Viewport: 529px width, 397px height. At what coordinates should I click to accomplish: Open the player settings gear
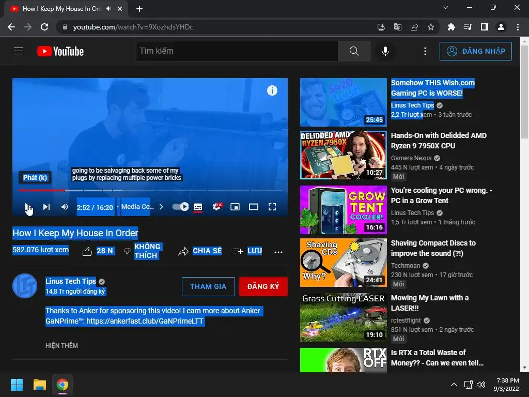coord(217,207)
